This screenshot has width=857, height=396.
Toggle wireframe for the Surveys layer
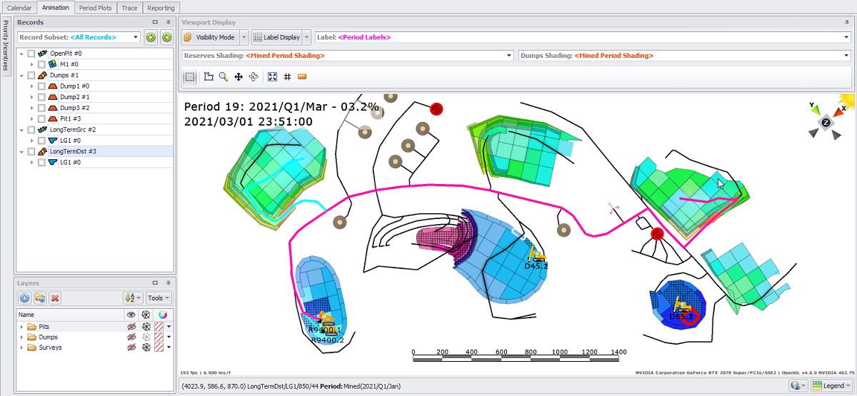146,347
